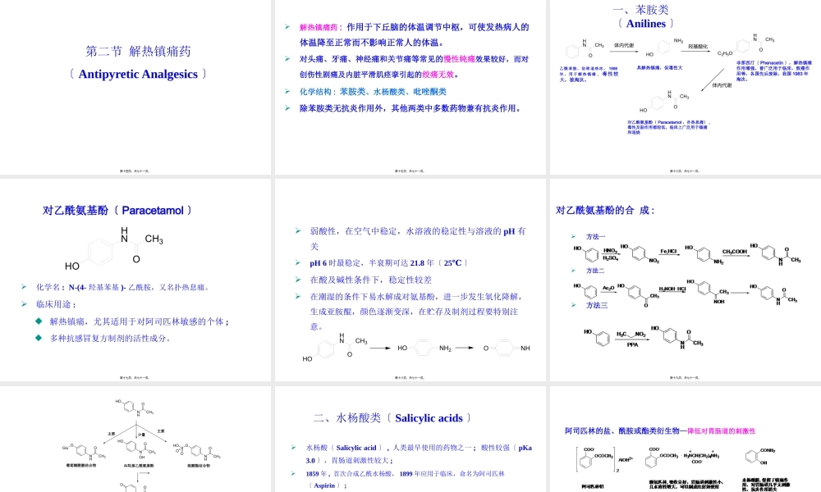Select the Salicylic acids slide
Screen dimensions: 821x492
pyautogui.click(x=410, y=439)
